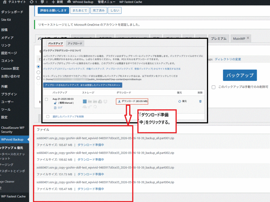Open the プレミアム tab
This screenshot has height=202, width=270.
pyautogui.click(x=219, y=39)
